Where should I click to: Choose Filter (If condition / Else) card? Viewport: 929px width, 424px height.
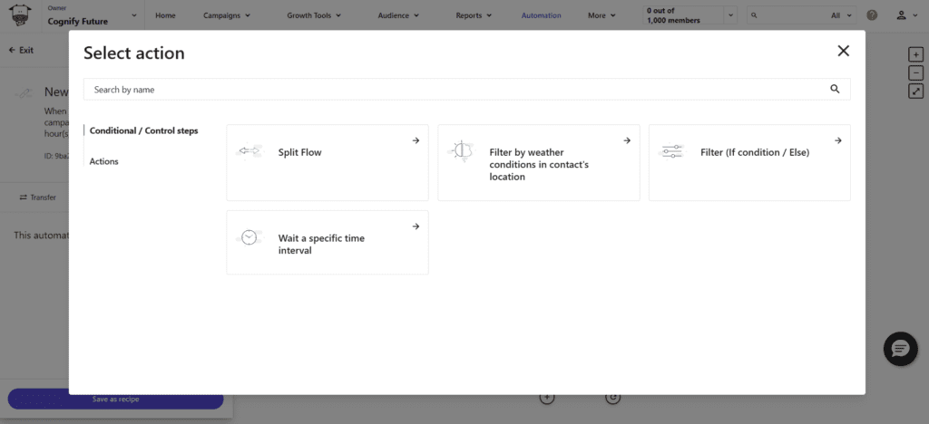[x=749, y=162]
